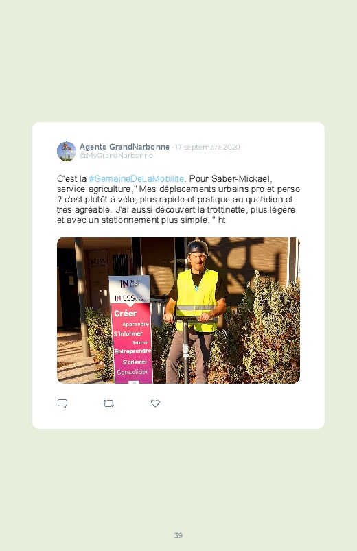
Task: Open the tweet photo of the scooter rider
Action: click(x=178, y=310)
